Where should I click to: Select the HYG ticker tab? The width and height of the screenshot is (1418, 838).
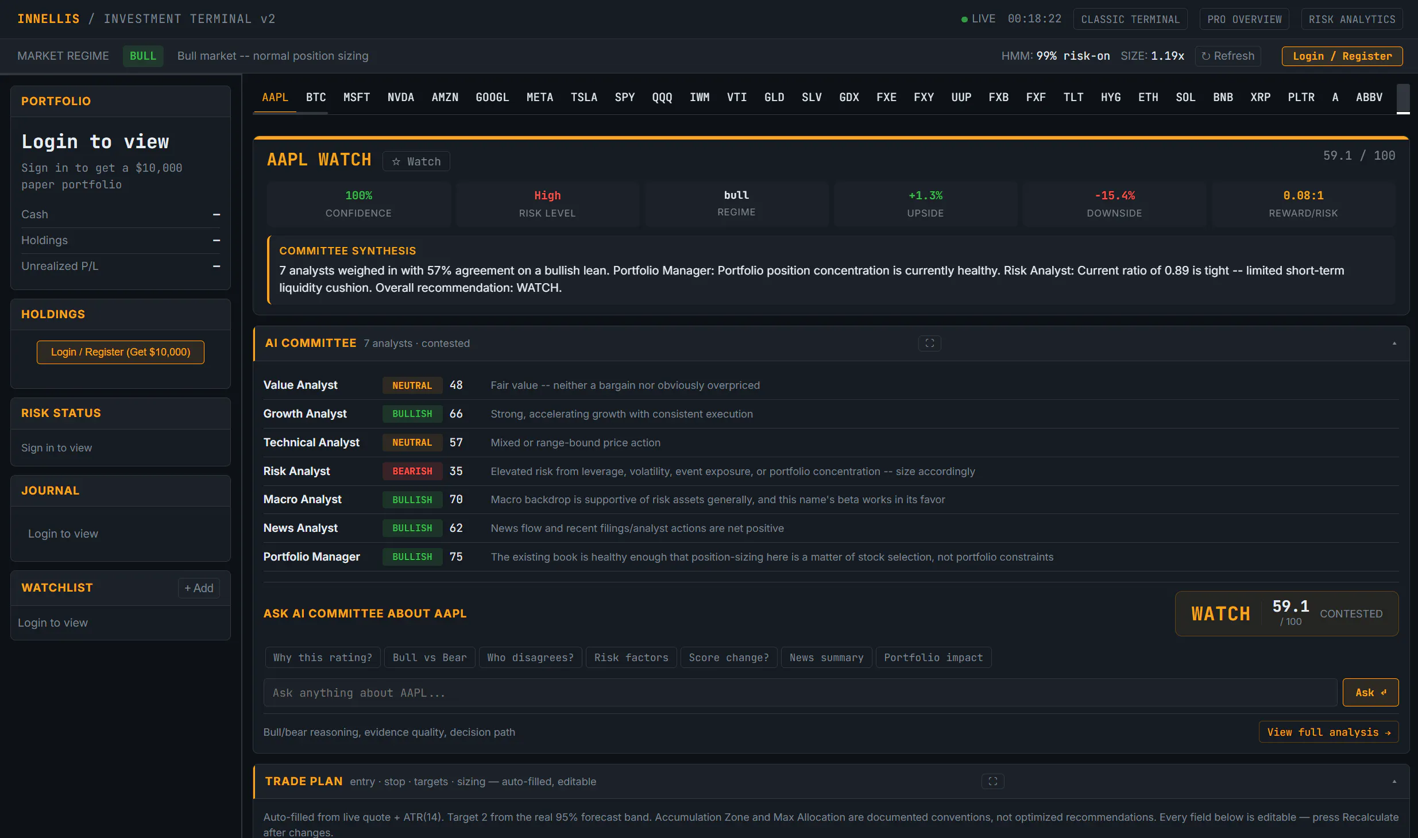coord(1111,98)
